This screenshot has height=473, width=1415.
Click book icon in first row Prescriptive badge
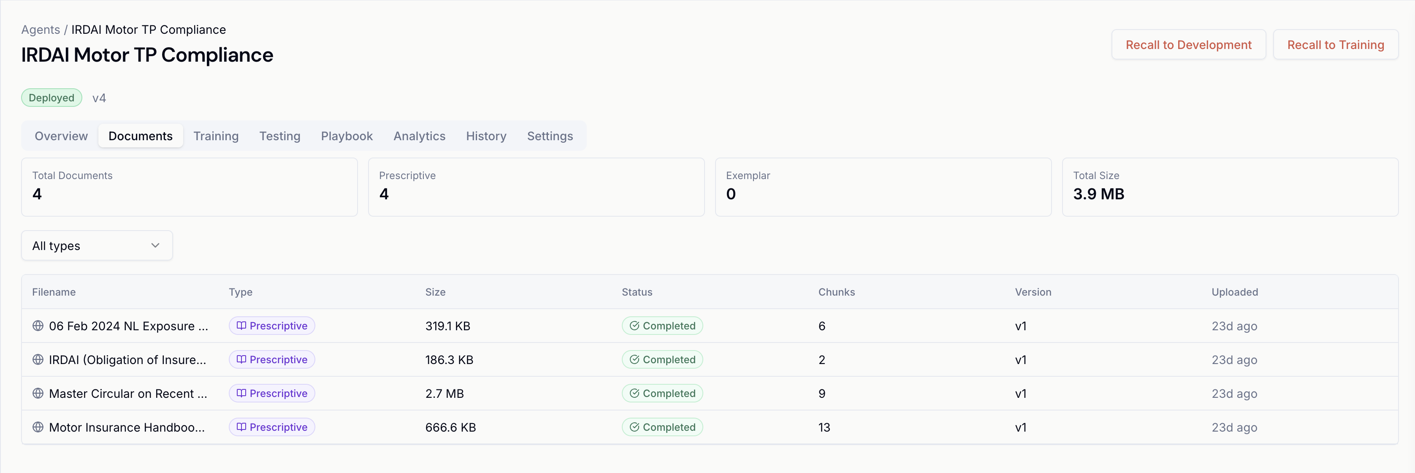pos(241,326)
